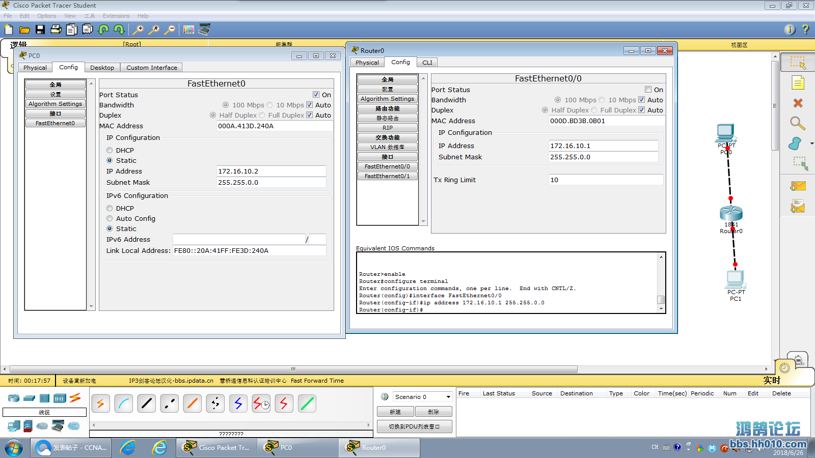Click the Router0 device in workspace
The width and height of the screenshot is (815, 458).
pyautogui.click(x=731, y=214)
